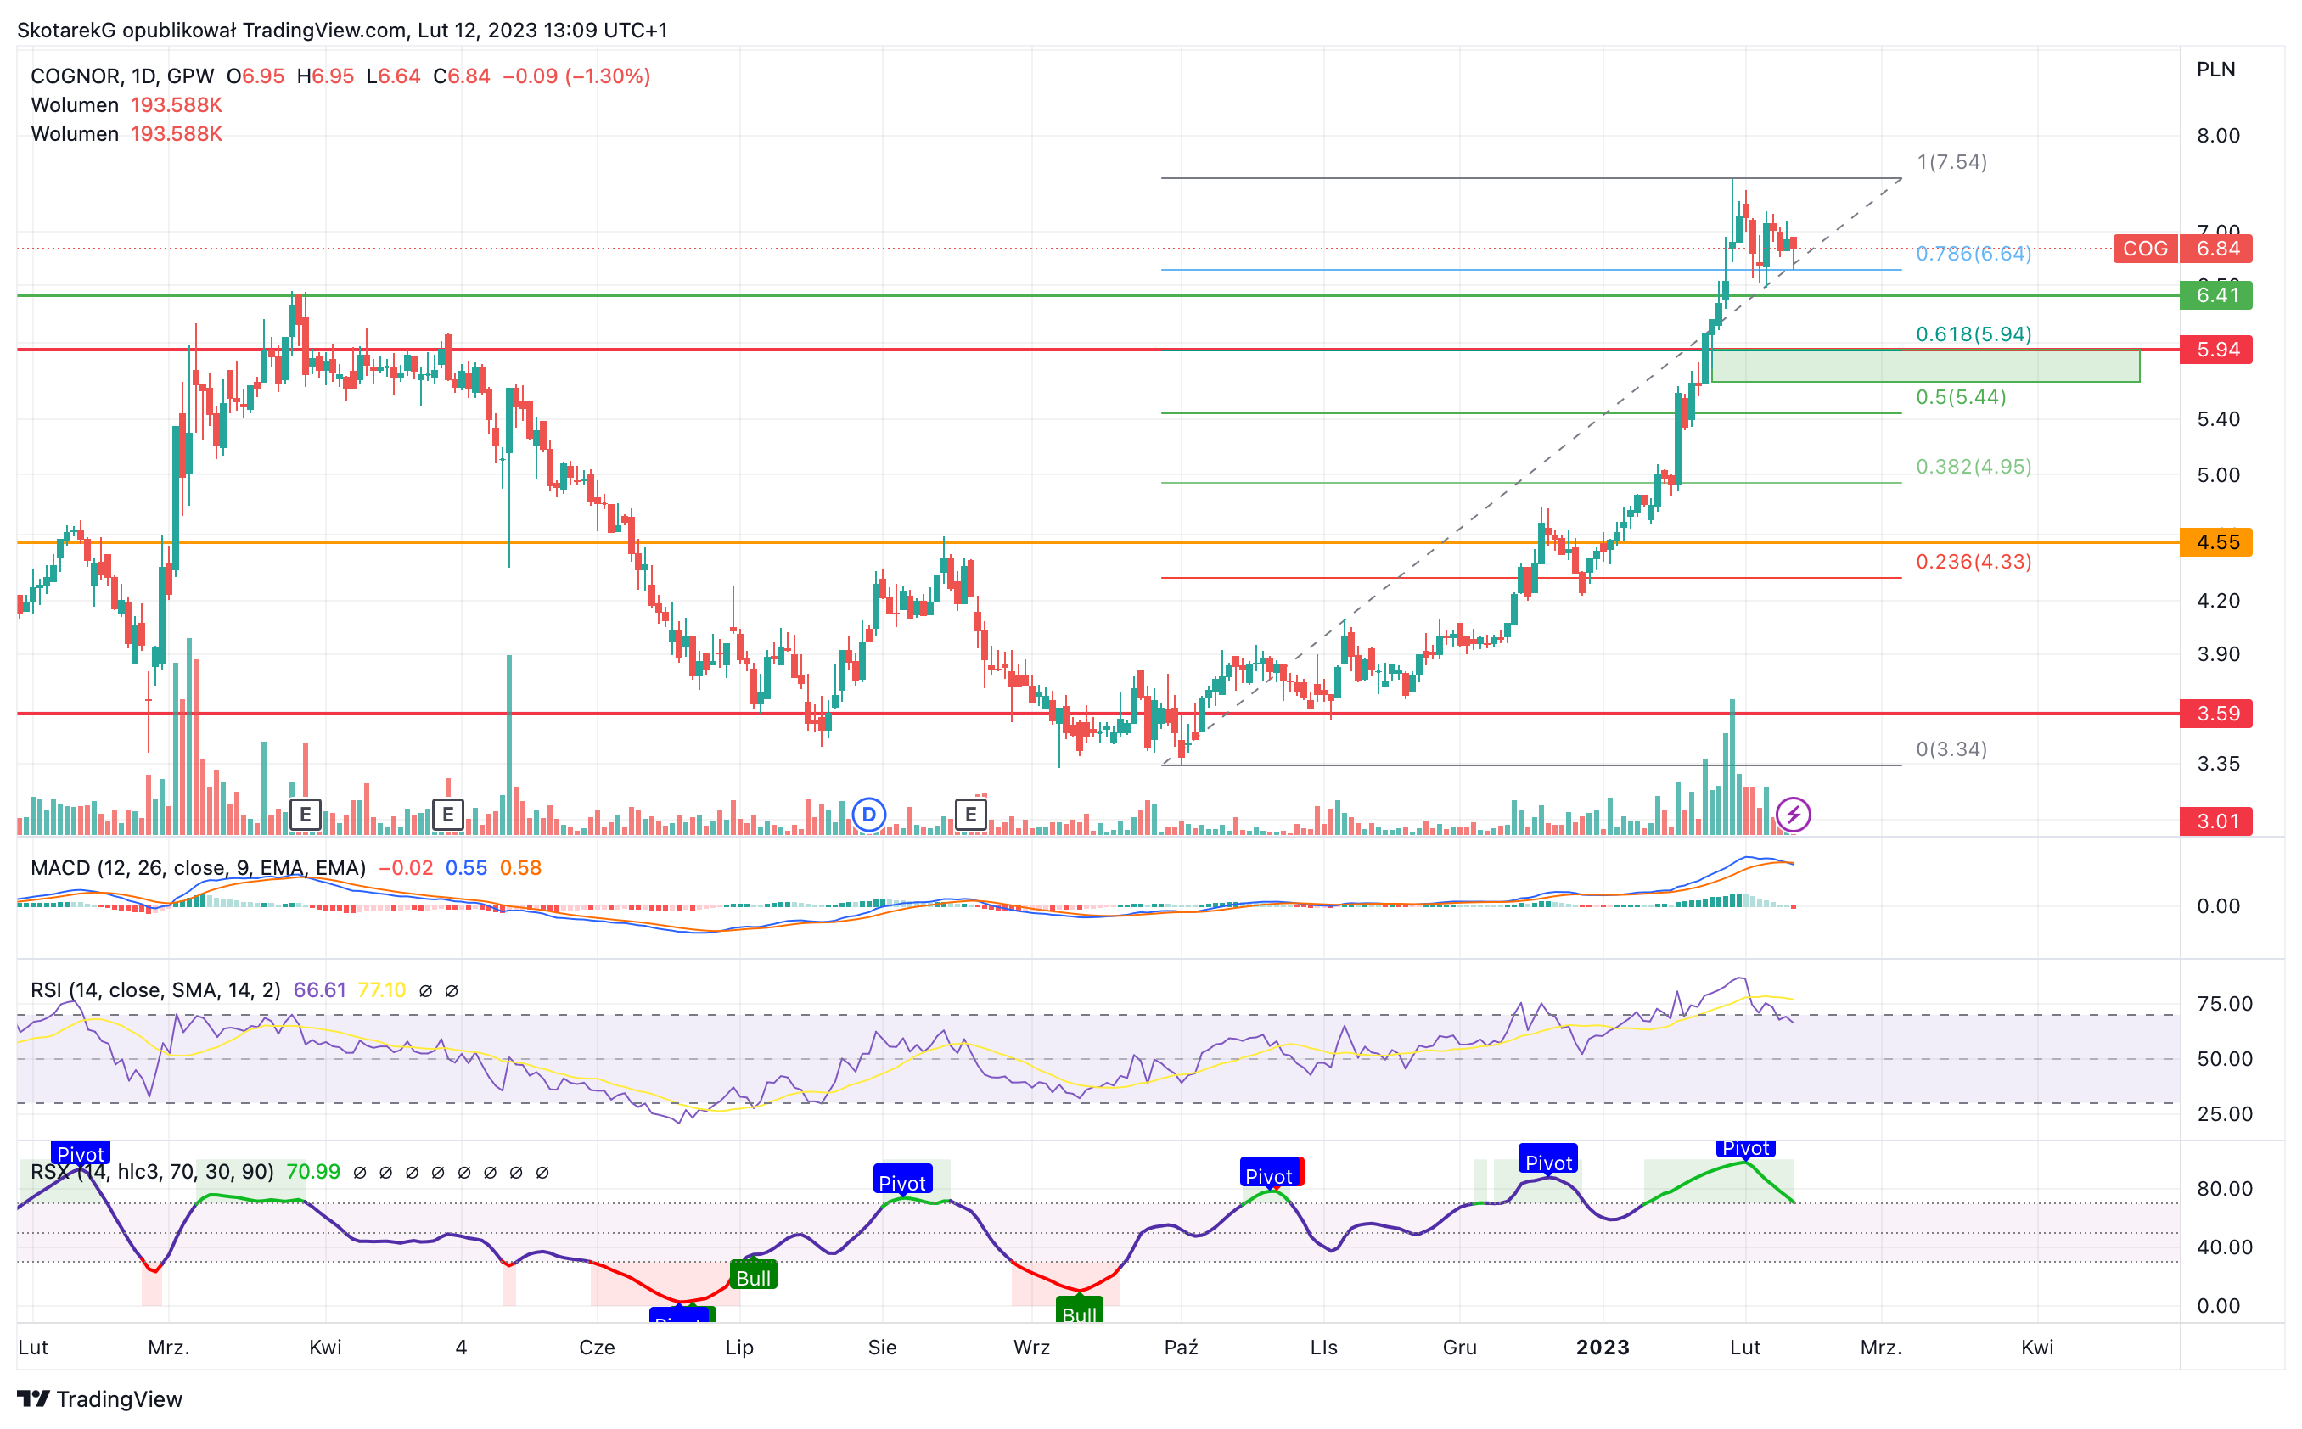Click the purple lightning bolt icon
Viewport: 2302px width, 1429px height.
point(1794,815)
